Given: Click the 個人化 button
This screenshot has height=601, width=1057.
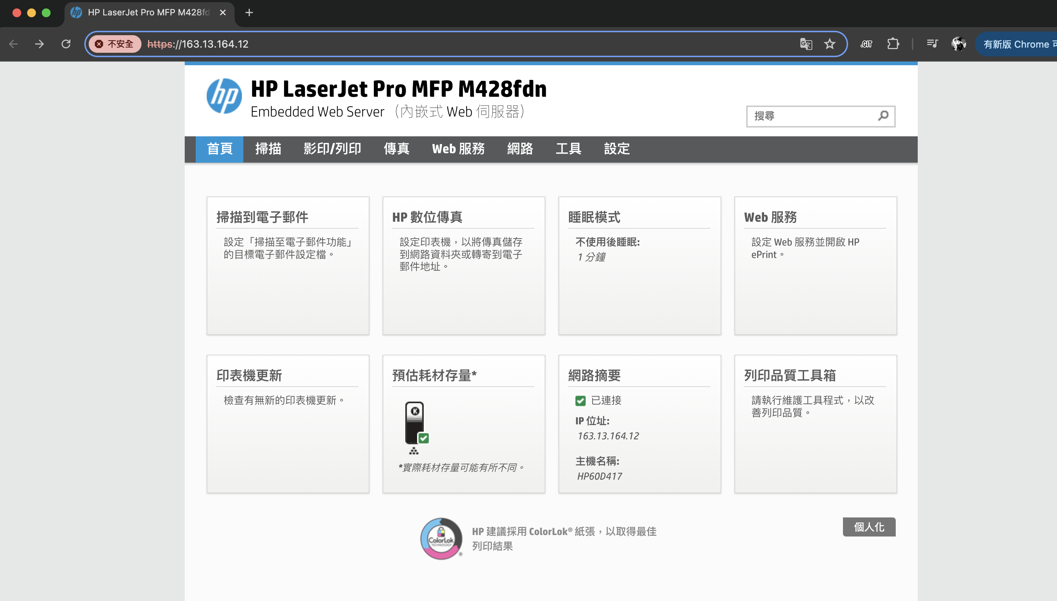Looking at the screenshot, I should (869, 527).
